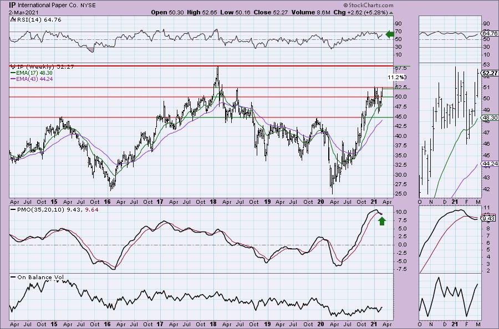Click the Volume 8.6M reading
499x329 pixels.
pyautogui.click(x=310, y=12)
